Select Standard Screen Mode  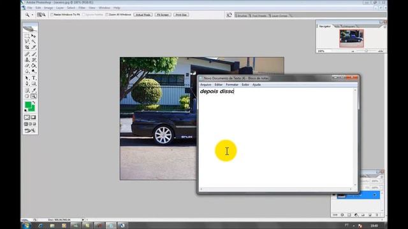[x=25, y=124]
